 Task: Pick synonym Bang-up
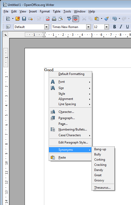[x=103, y=149]
